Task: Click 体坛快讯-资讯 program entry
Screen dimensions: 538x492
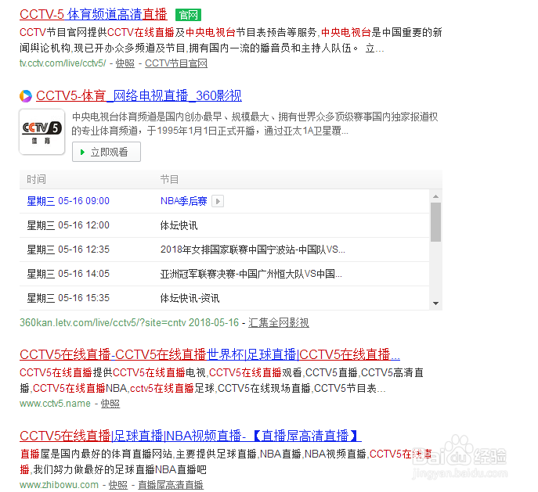Action: [190, 298]
